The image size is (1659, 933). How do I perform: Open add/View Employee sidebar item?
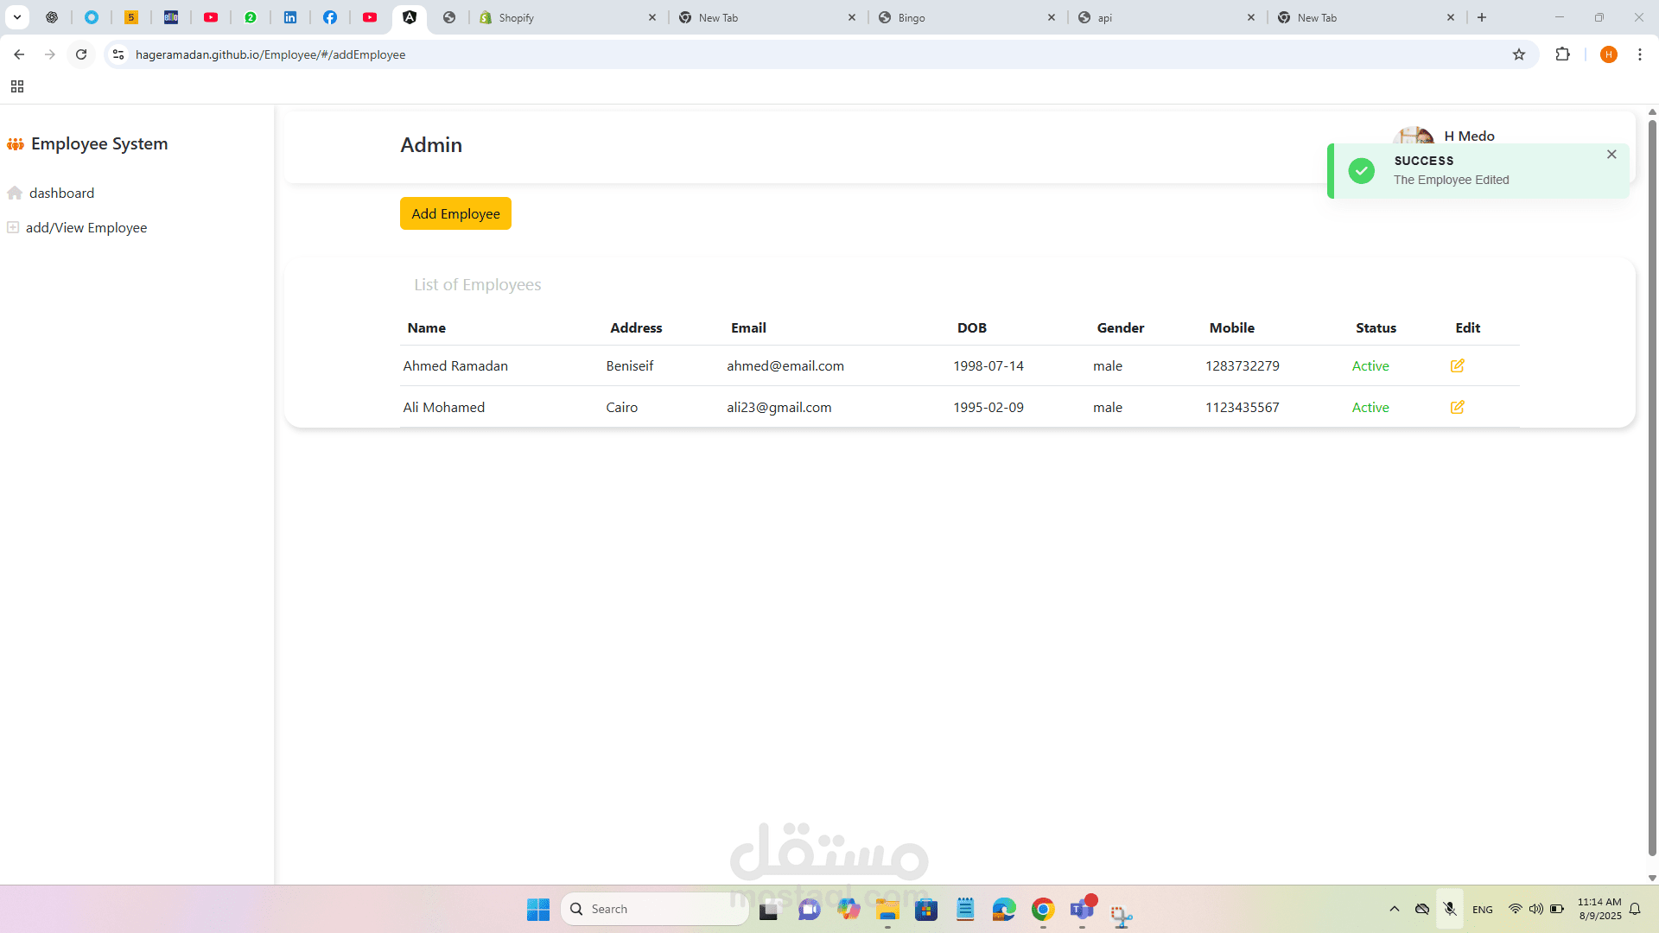tap(86, 228)
